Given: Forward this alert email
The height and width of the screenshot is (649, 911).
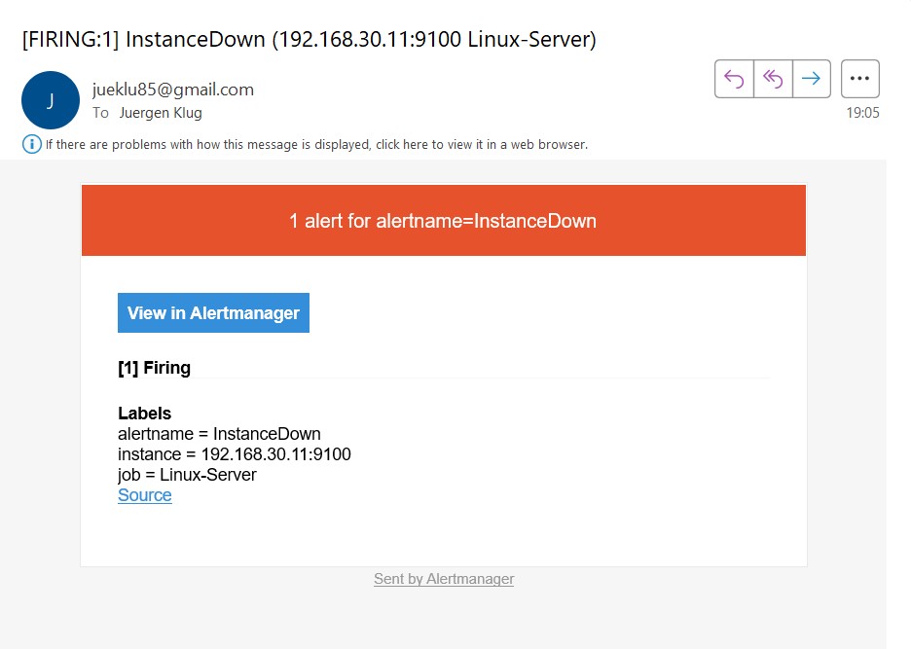Looking at the screenshot, I should coord(811,79).
